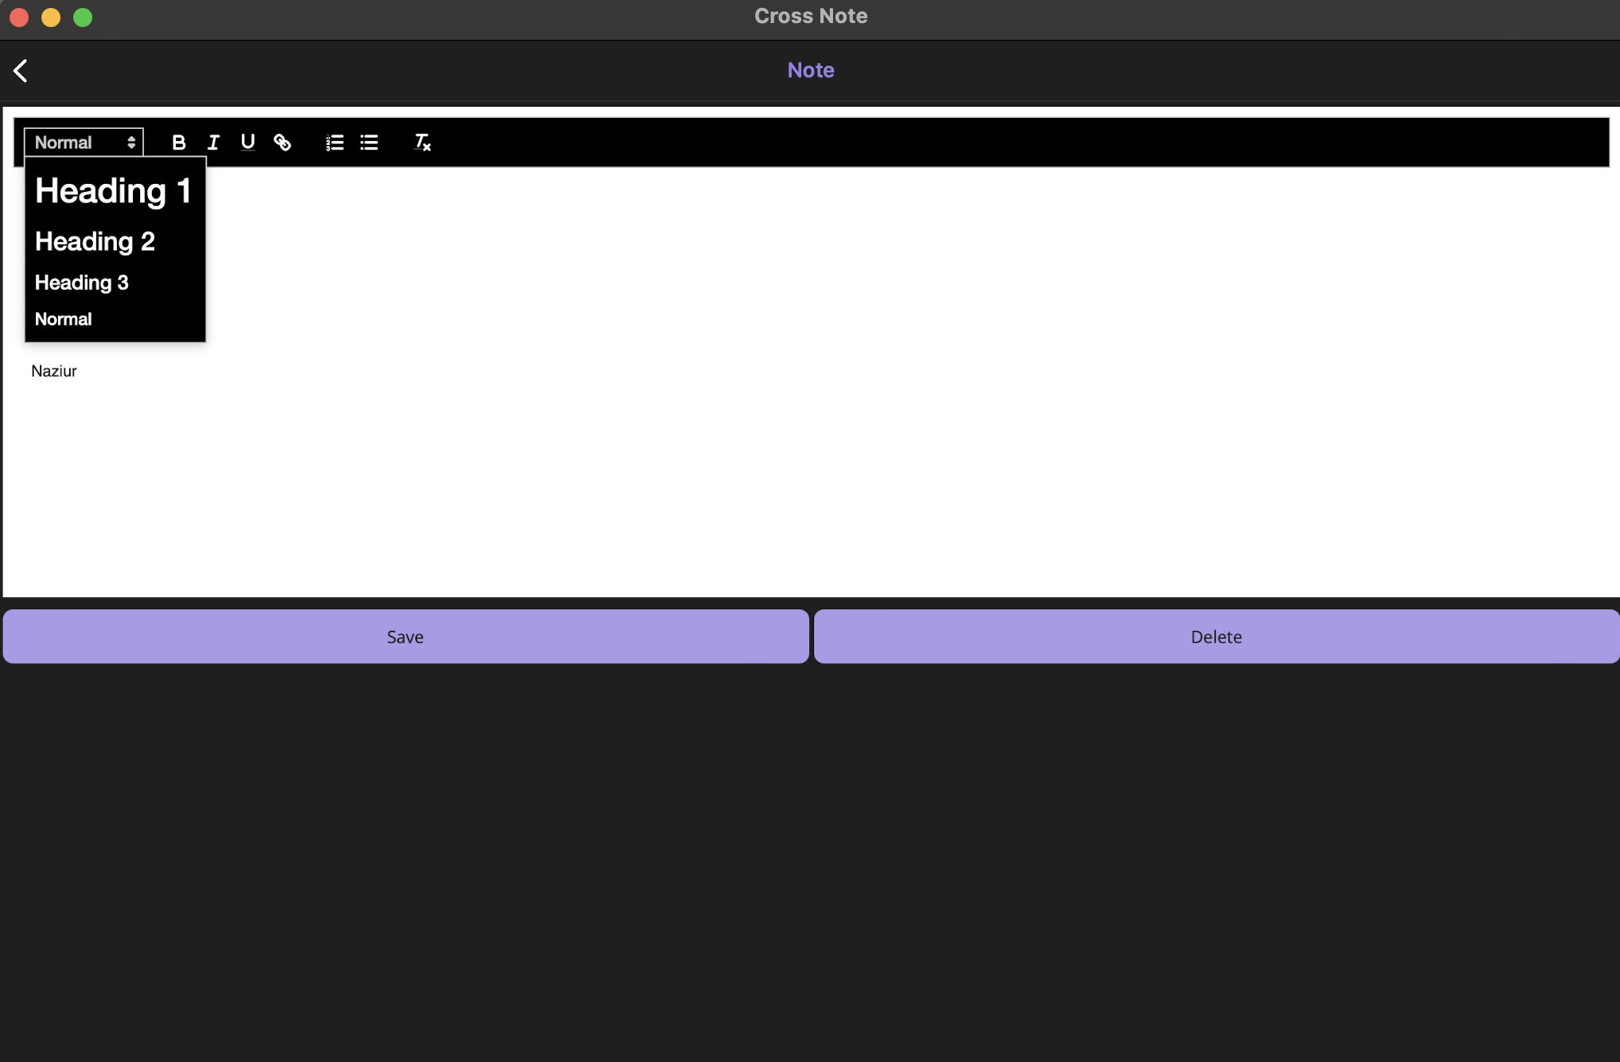Apply bulleted list formatting
Viewport: 1620px width, 1062px height.
click(x=369, y=143)
